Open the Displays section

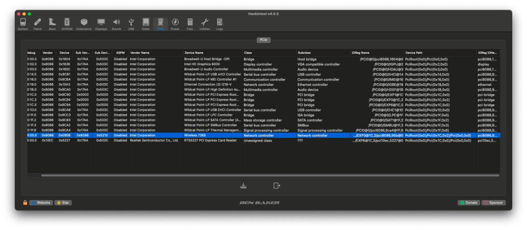coord(101,24)
